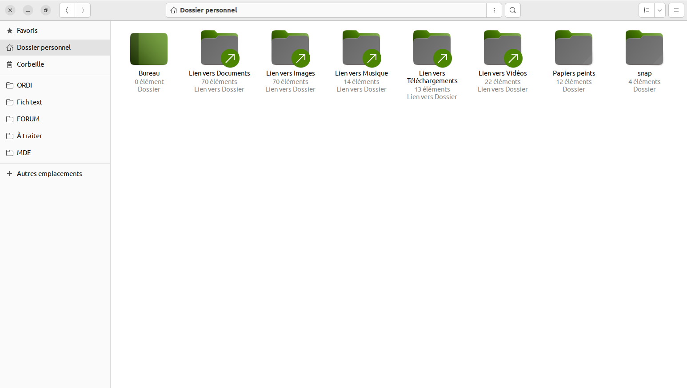Open the Lien vers Vidéos folder icon
This screenshot has height=388, width=687.
(x=503, y=48)
